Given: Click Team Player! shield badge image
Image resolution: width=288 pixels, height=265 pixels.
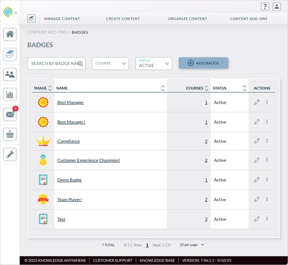Looking at the screenshot, I should point(43,199).
